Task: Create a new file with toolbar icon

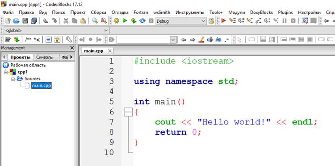Action: 8,21
